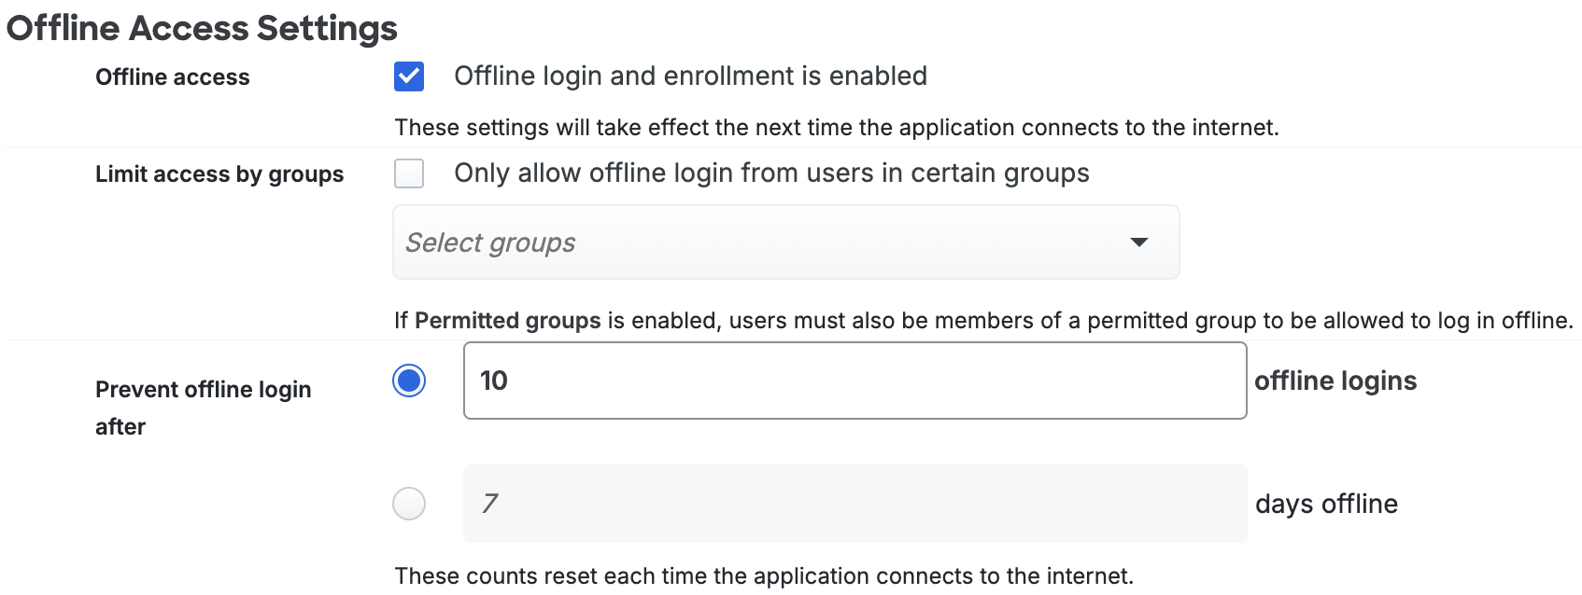
Task: Click the 'days offline' text label
Action: [1326, 504]
